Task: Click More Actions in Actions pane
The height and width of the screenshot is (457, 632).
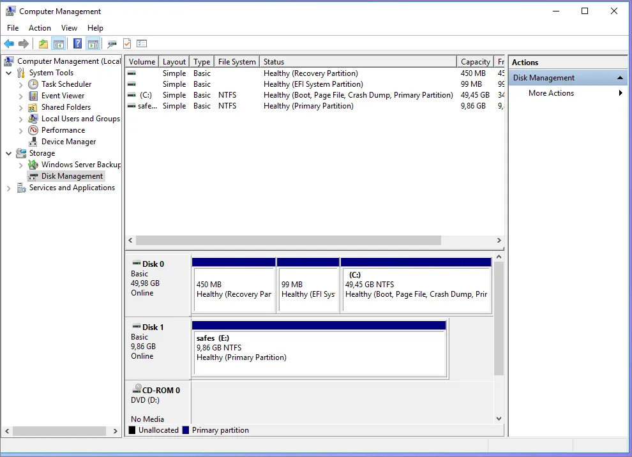Action: pyautogui.click(x=551, y=93)
